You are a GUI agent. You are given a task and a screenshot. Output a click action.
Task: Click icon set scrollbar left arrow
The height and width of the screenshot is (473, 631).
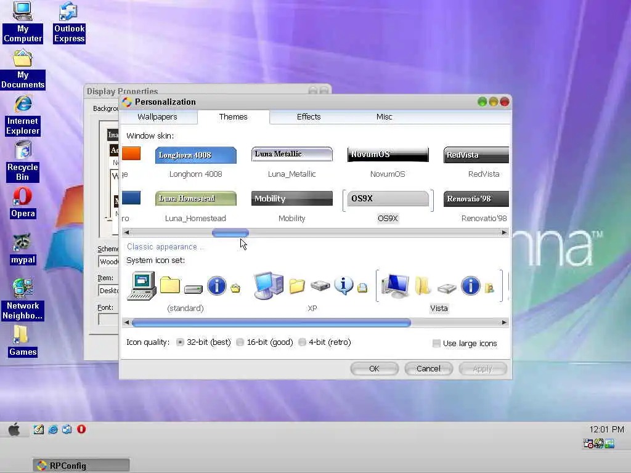[127, 322]
